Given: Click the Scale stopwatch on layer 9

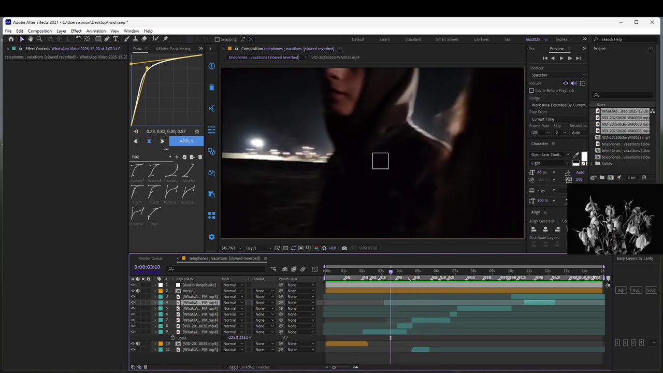Looking at the screenshot, I should click(x=172, y=338).
